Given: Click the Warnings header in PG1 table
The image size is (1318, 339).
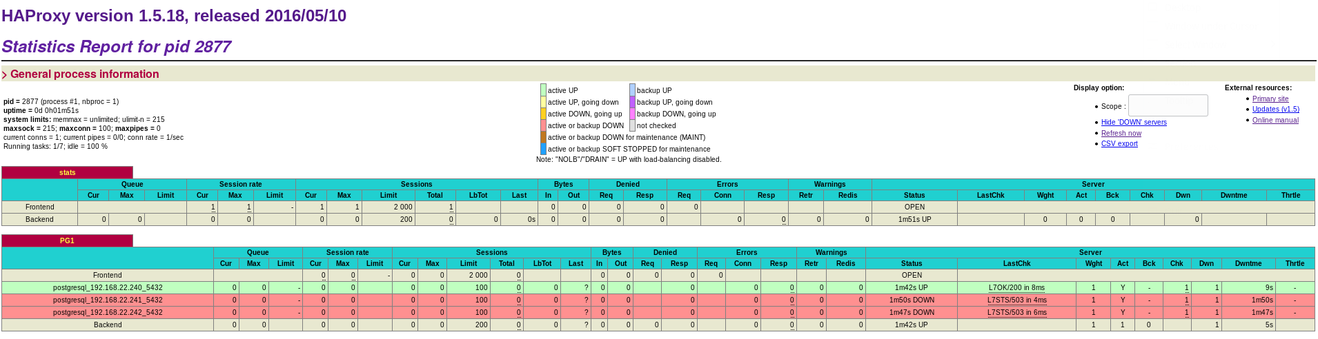Looking at the screenshot, I should pyautogui.click(x=831, y=253).
